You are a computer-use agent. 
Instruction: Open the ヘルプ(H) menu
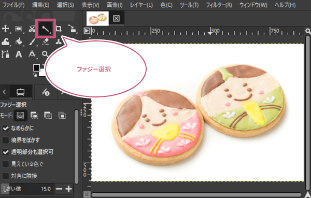[x=285, y=5]
